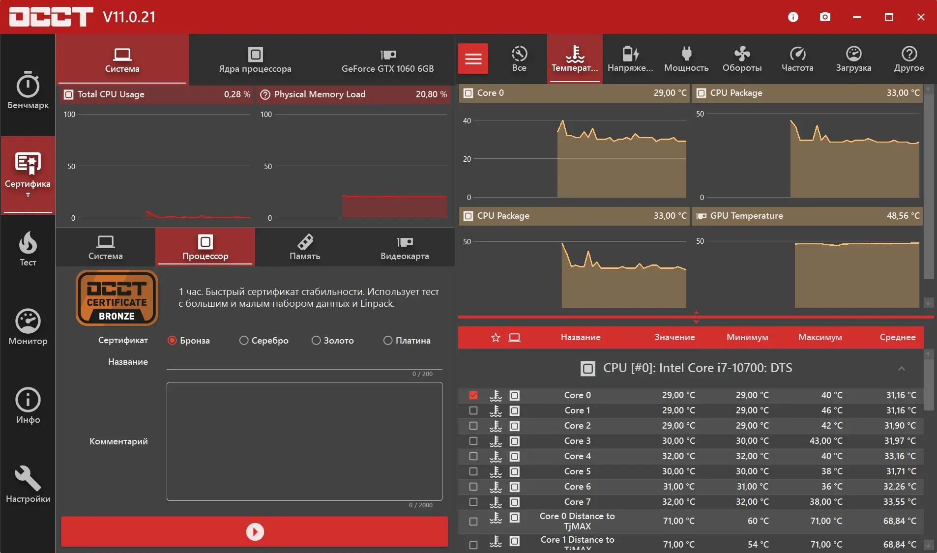This screenshot has width=937, height=553.
Task: Filter sensors by Напряжение
Action: click(x=630, y=59)
